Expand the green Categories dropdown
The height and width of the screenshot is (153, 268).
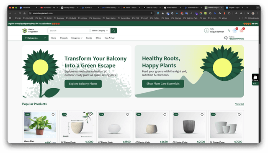pos(35,38)
